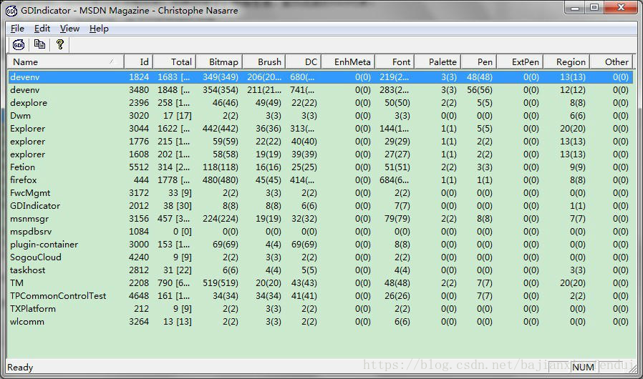Viewport: 643px width, 379px height.
Task: Click the 56(56) Pen cell for devenv
Action: click(x=480, y=89)
